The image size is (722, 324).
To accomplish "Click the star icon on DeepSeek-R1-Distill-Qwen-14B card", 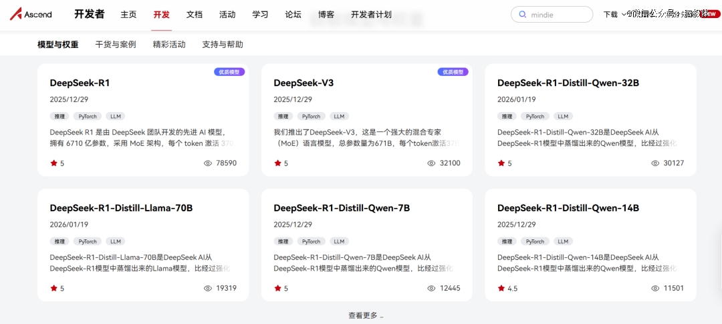I will [x=501, y=288].
